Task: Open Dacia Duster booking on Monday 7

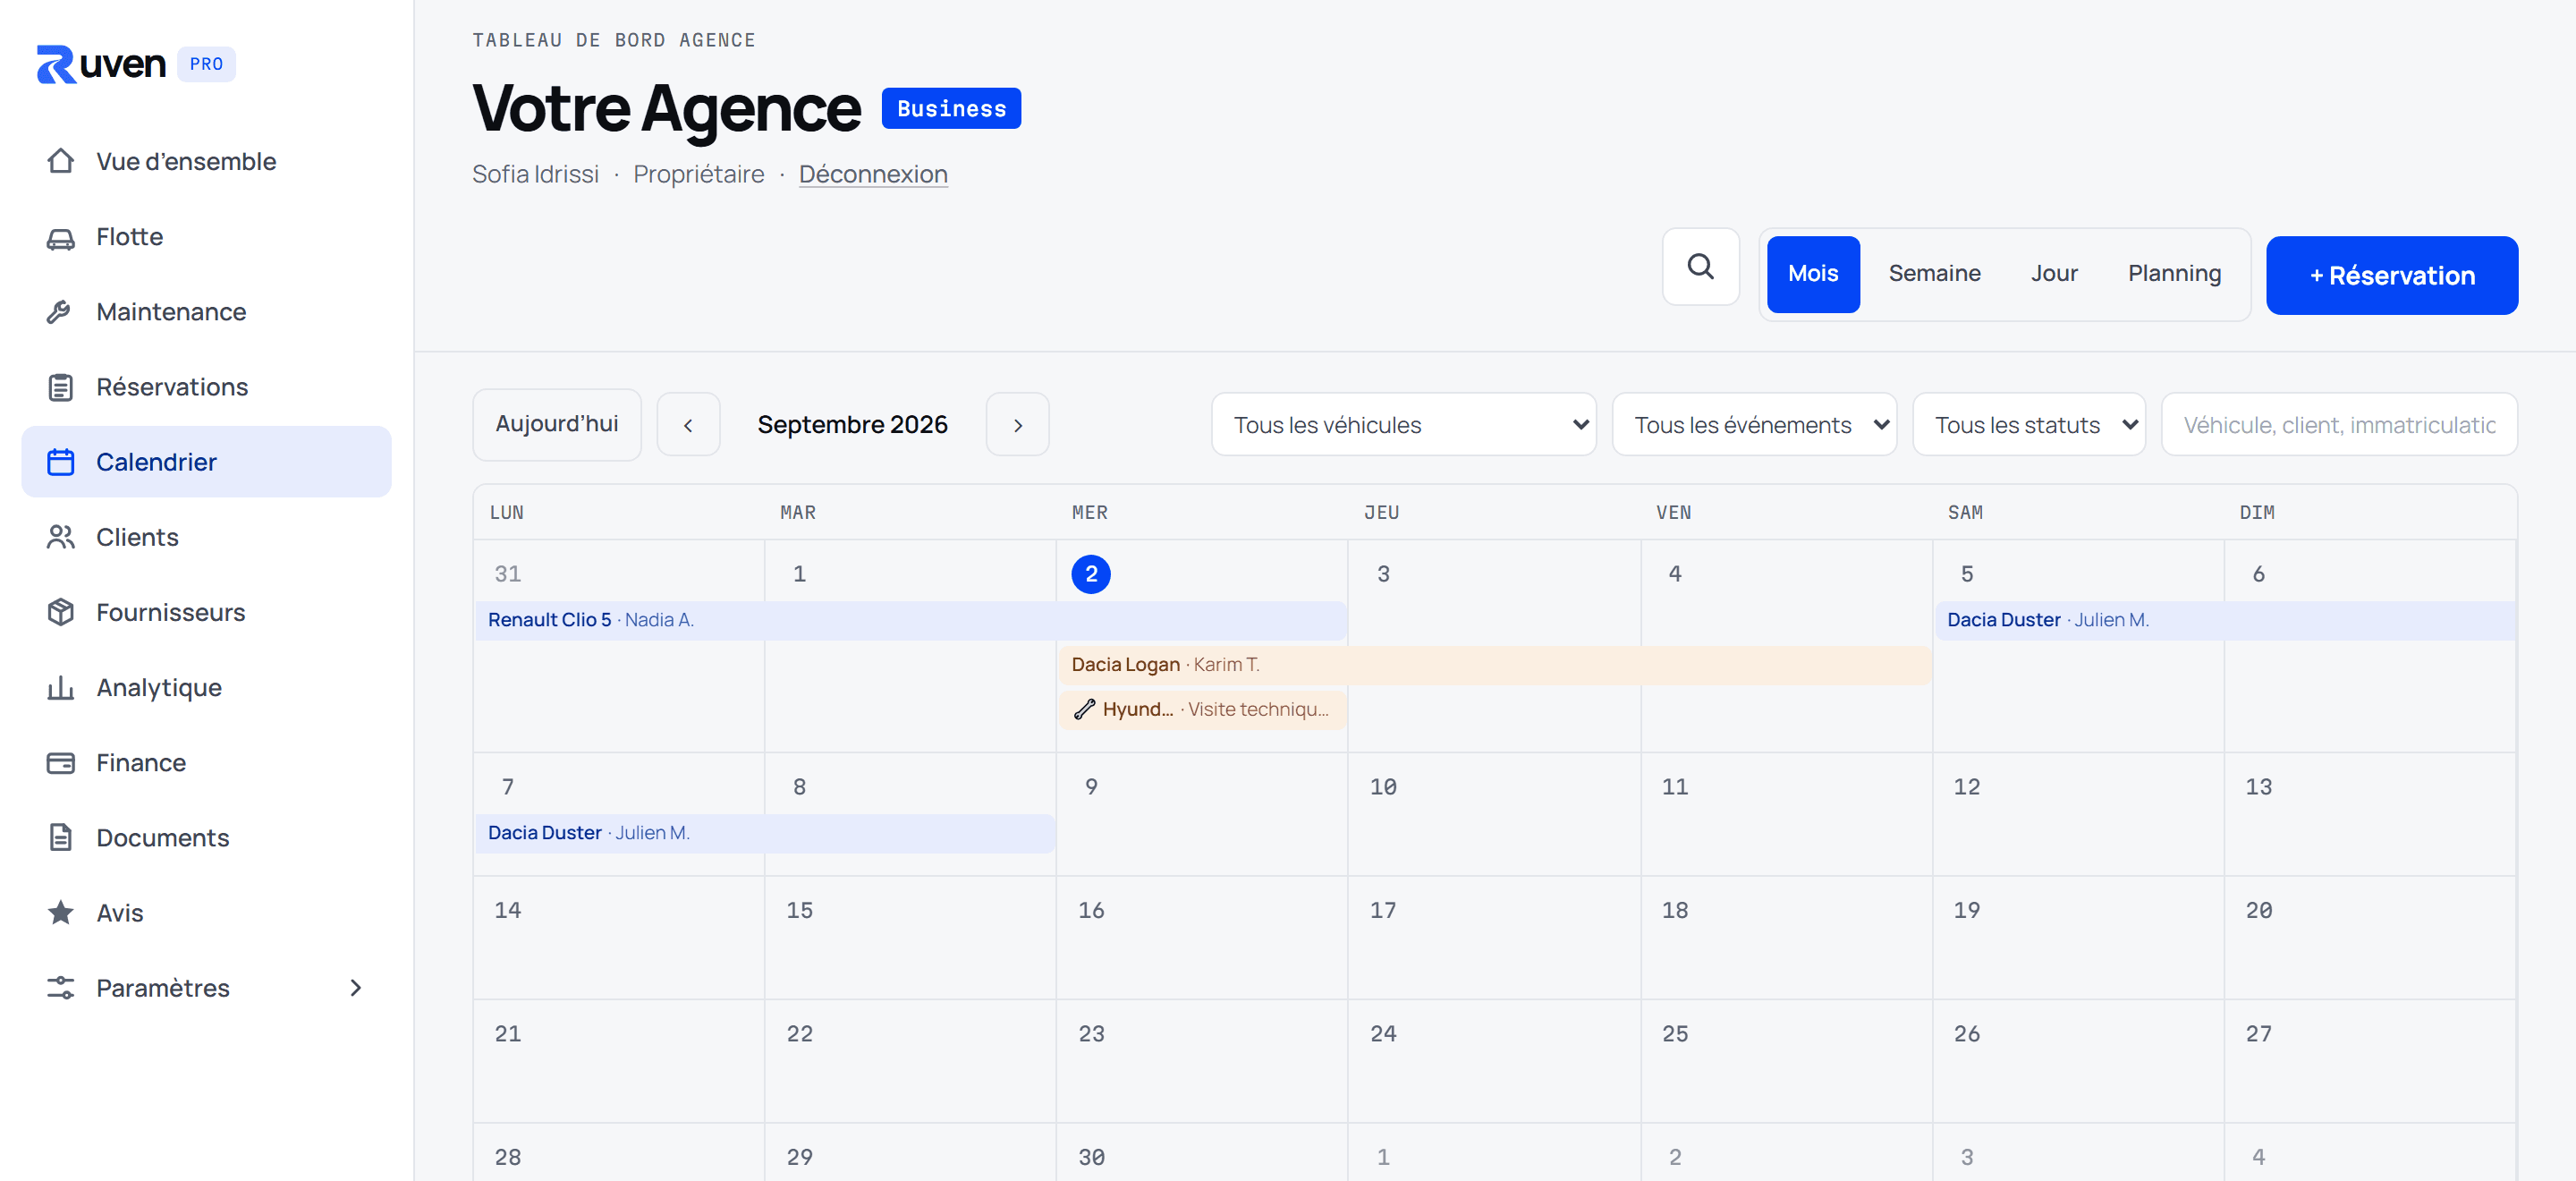Action: pyautogui.click(x=765, y=833)
